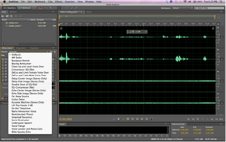Select the Time Selection tool
This screenshot has height=142, width=226.
point(59,8)
